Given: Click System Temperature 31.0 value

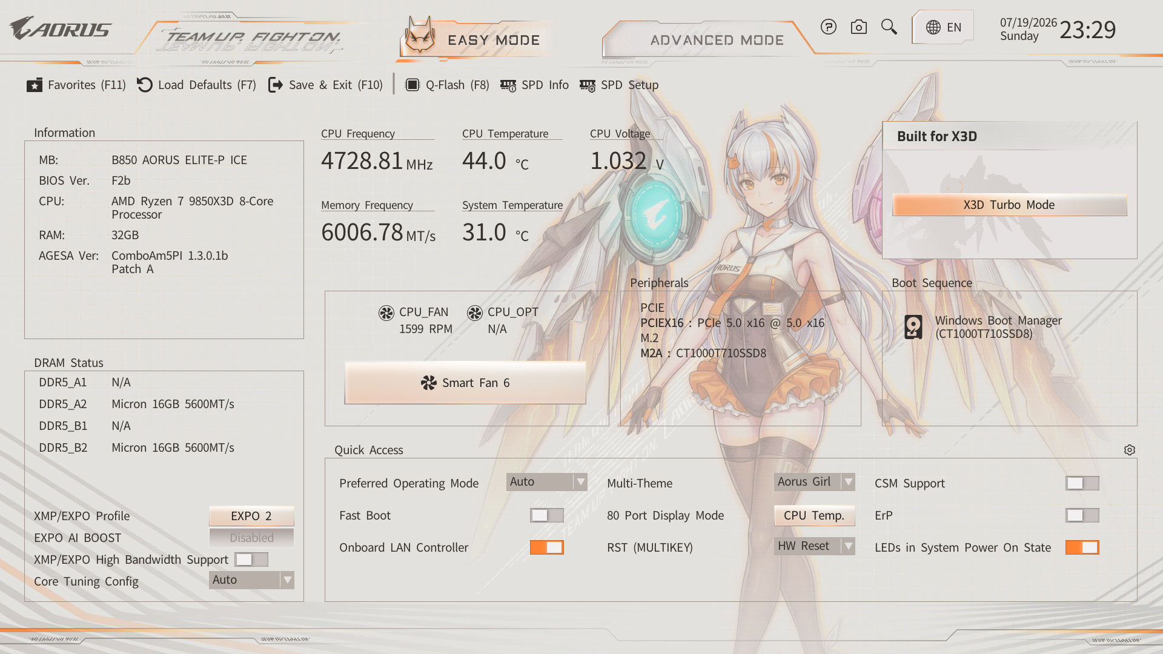Looking at the screenshot, I should coord(495,233).
